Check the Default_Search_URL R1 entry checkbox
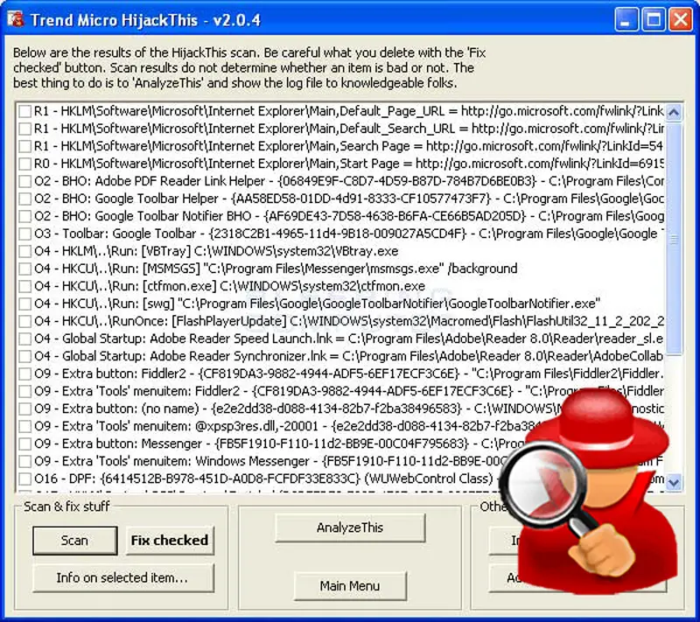 click(x=25, y=129)
